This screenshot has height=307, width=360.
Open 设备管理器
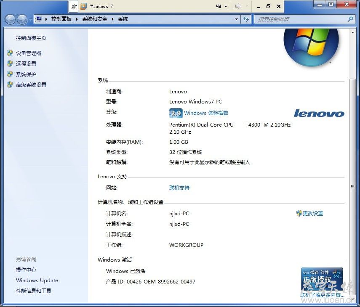tap(29, 53)
